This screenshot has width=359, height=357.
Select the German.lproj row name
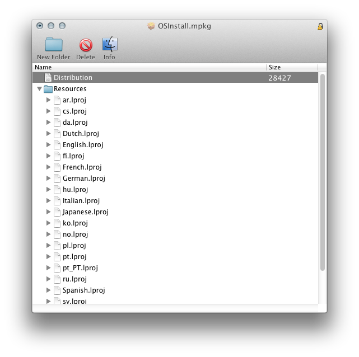[84, 178]
